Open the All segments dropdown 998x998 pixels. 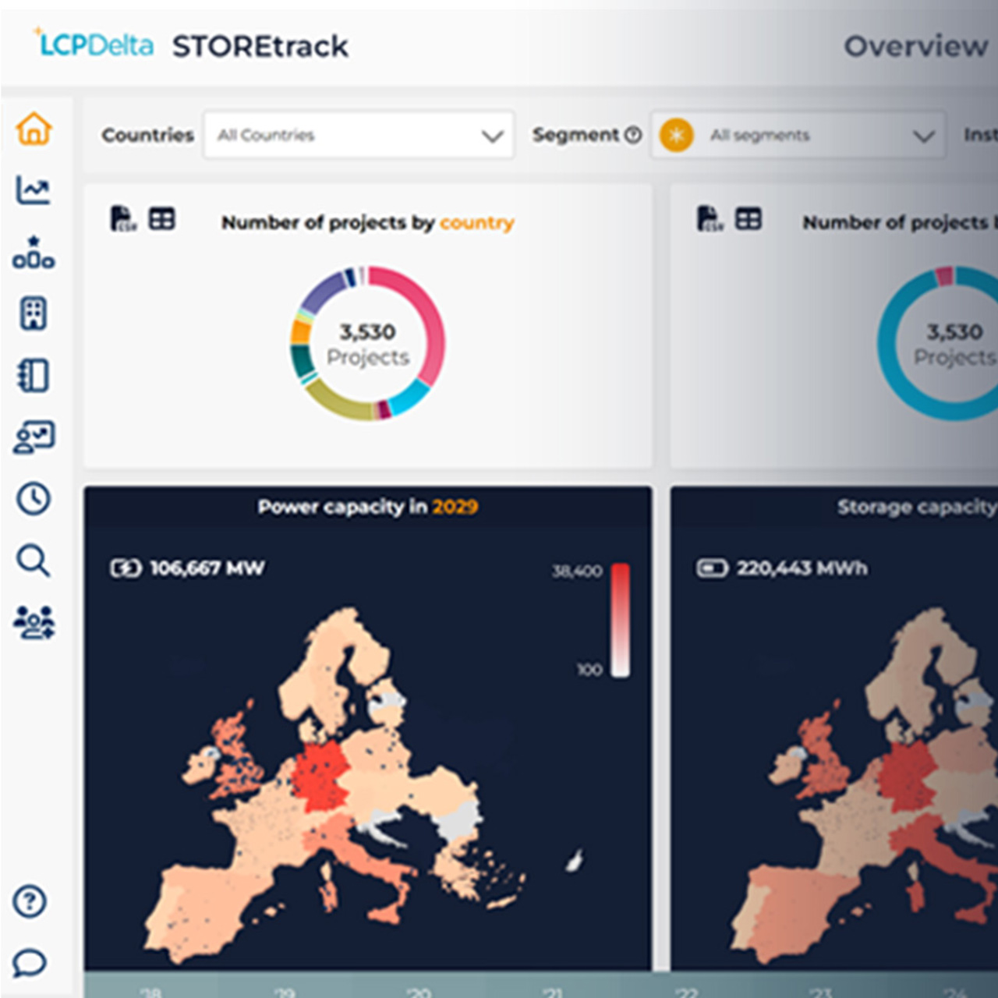(x=798, y=135)
